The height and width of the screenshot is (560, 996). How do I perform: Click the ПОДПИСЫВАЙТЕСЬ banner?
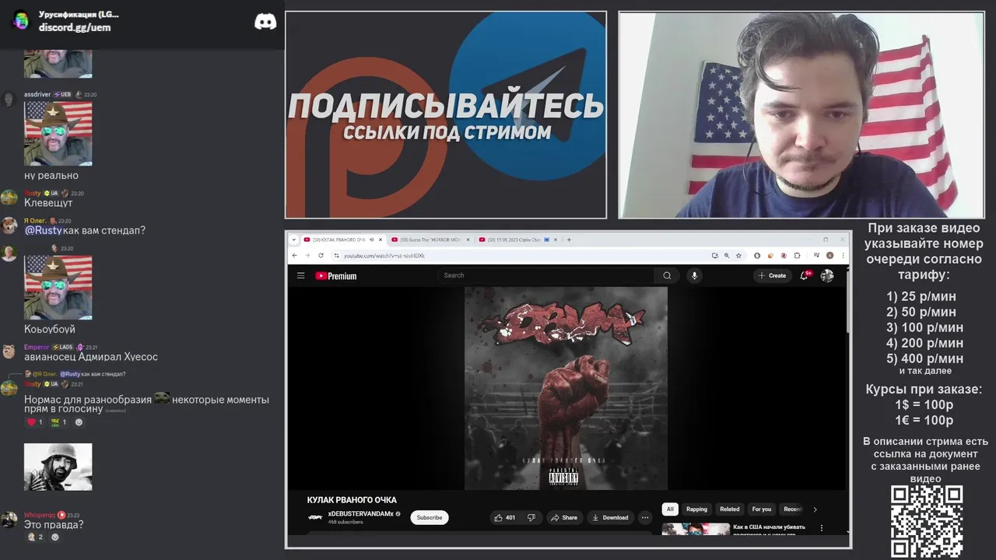446,115
